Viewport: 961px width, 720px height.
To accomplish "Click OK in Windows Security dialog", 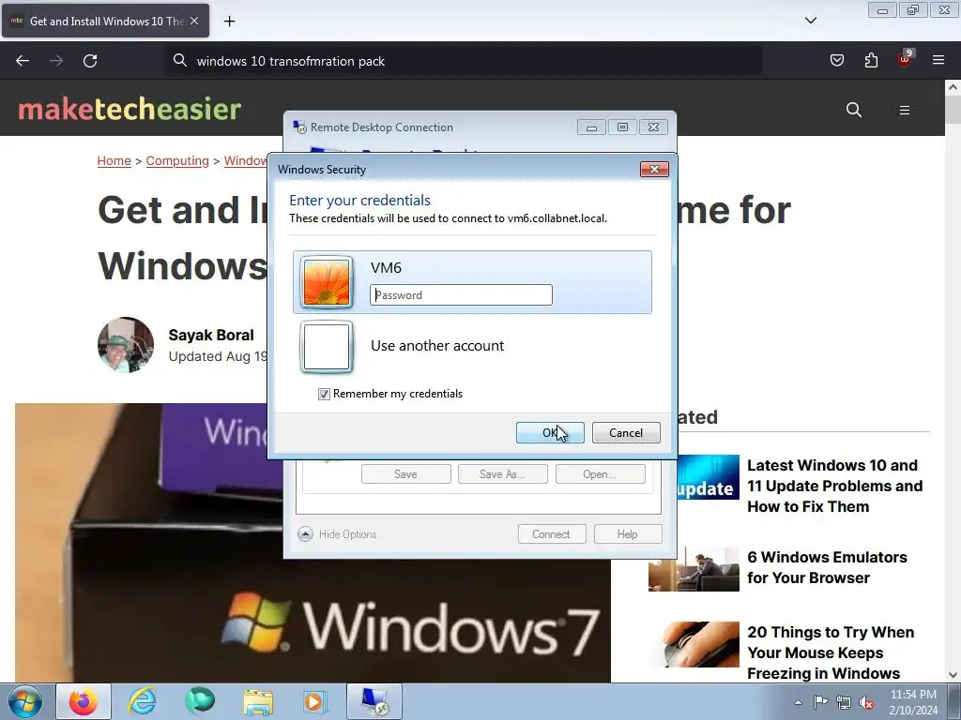I will [x=550, y=433].
